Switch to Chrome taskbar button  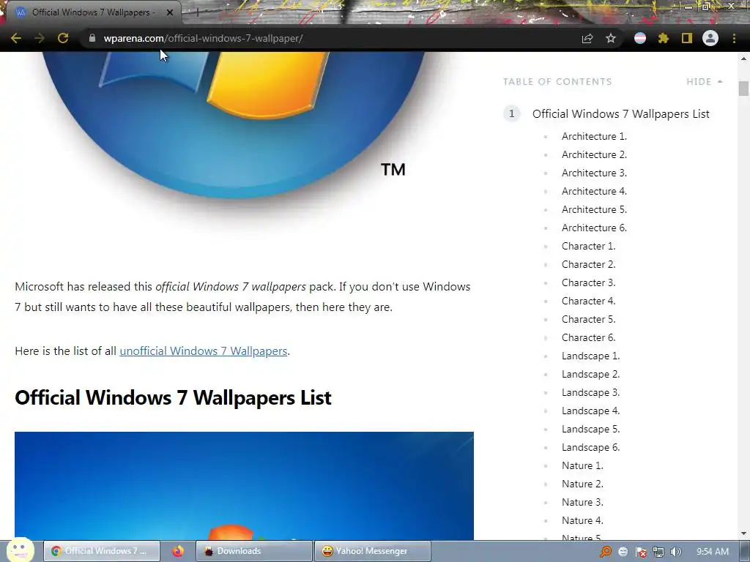[x=102, y=551]
